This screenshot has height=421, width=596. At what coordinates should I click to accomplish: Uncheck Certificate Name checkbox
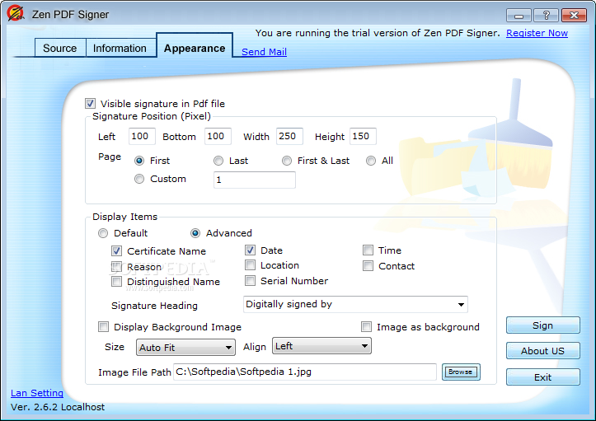116,250
